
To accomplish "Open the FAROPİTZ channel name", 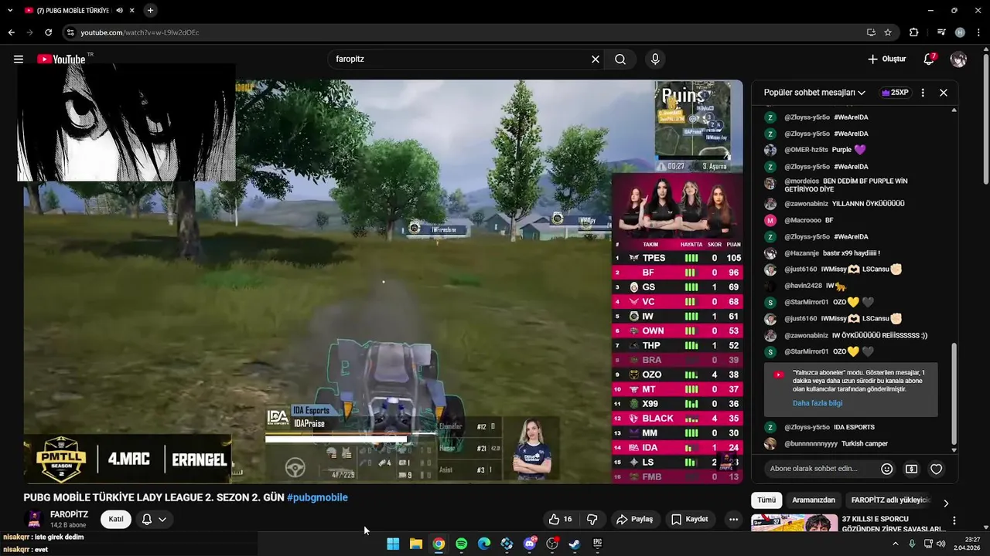I will [70, 514].
